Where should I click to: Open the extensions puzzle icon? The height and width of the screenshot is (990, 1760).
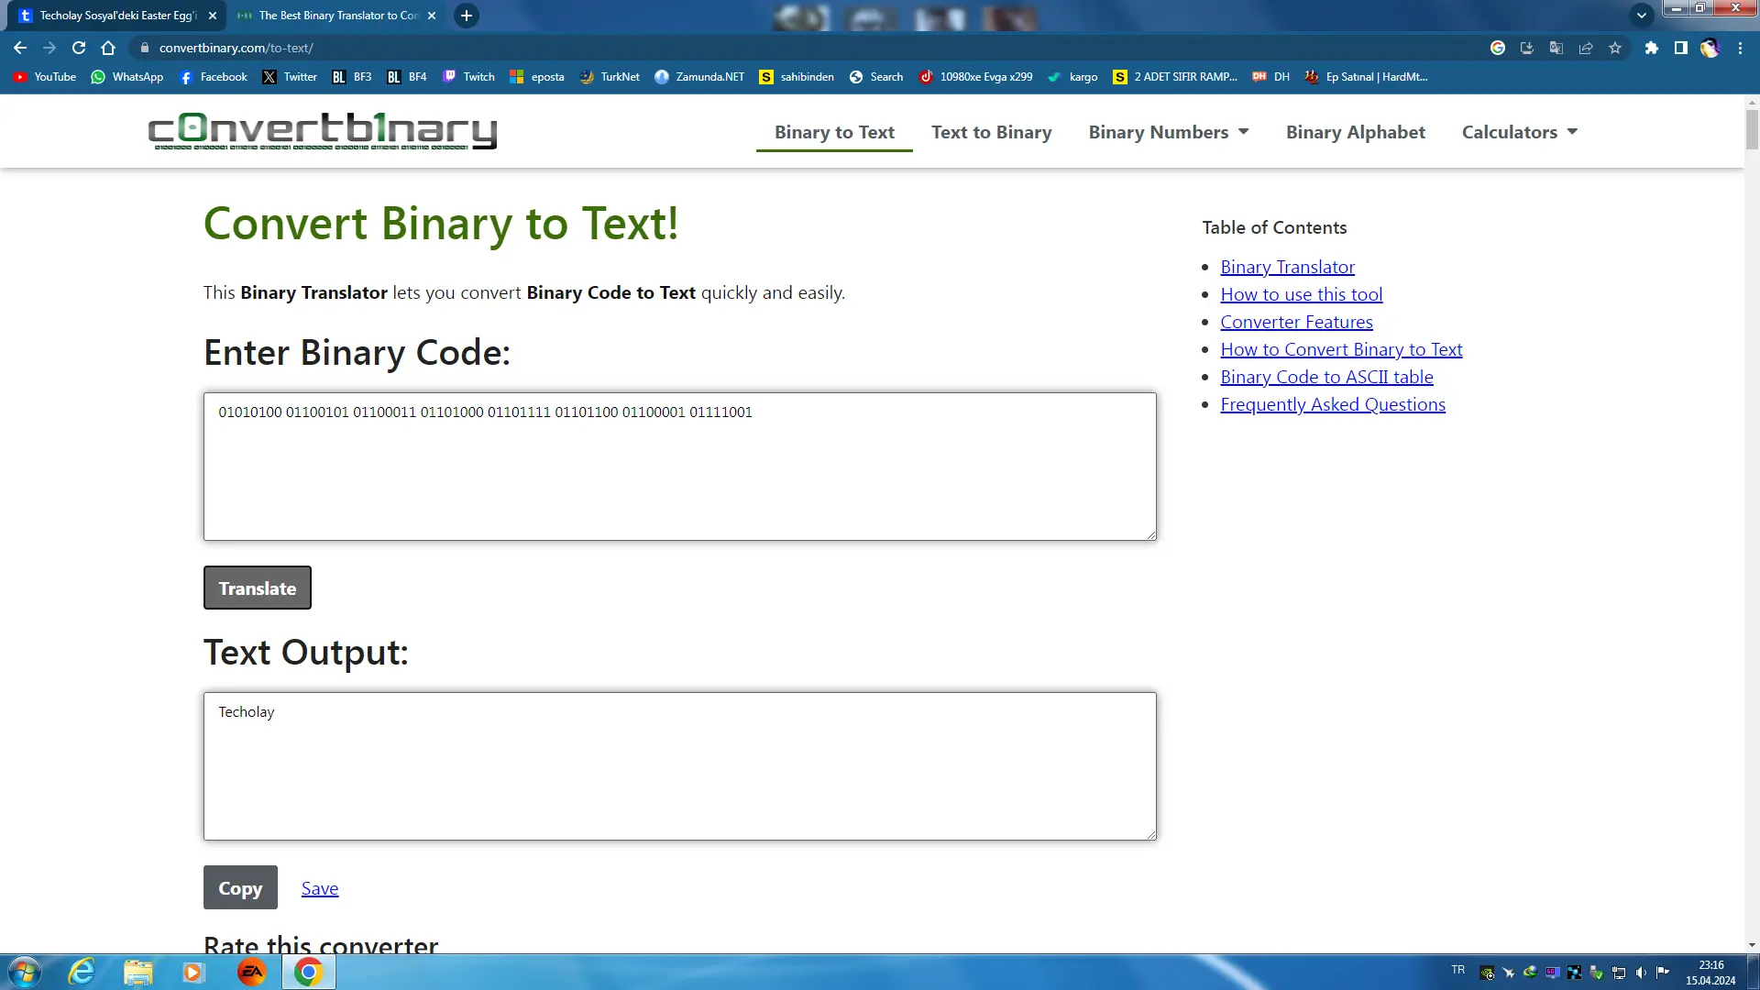1651,48
